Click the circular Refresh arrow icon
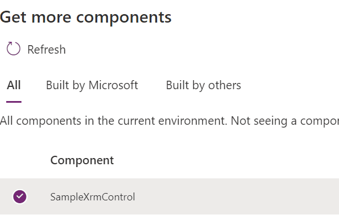Image resolution: width=339 pixels, height=219 pixels. click(14, 49)
